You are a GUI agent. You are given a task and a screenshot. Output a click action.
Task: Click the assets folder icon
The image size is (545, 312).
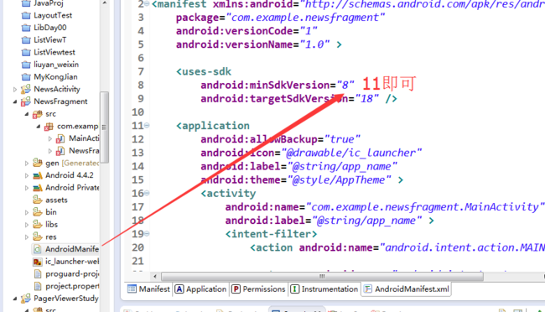[37, 200]
